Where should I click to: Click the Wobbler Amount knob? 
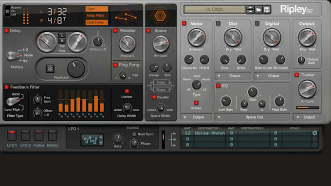(x=128, y=44)
